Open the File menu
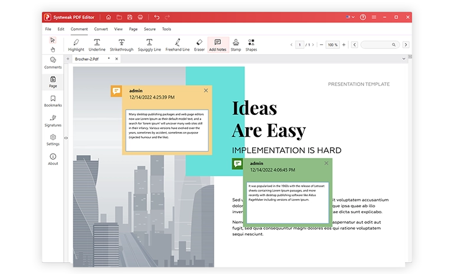Screen dimensions: 454x274 48,29
